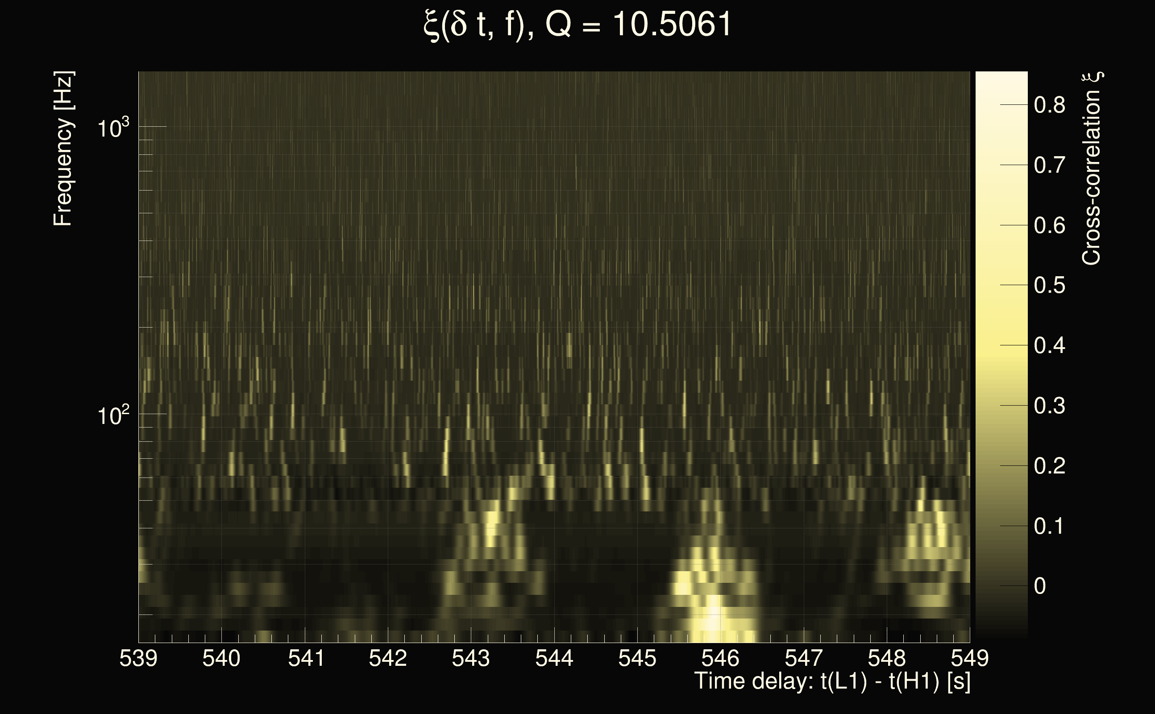Click the 549 time delay tick label
1155x714 pixels.
point(969,658)
